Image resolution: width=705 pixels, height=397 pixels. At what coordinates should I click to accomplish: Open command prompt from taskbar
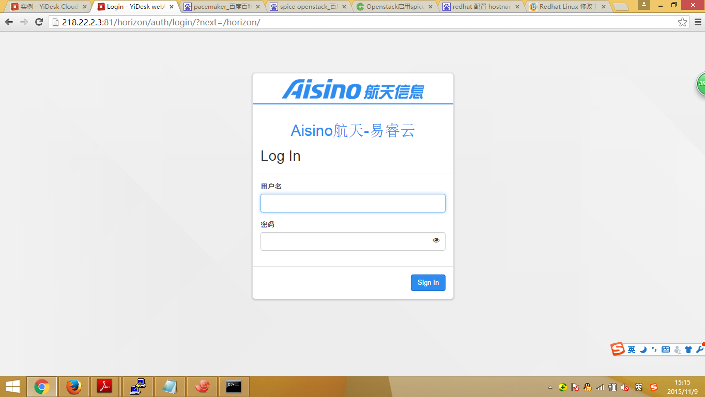pyautogui.click(x=234, y=387)
